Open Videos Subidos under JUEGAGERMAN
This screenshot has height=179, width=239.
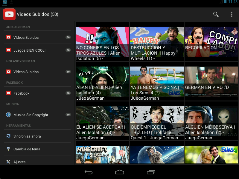(x=26, y=38)
